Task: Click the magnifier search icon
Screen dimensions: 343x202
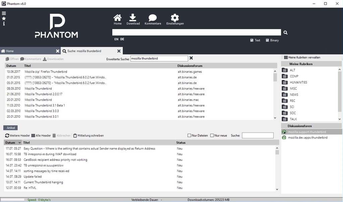Action: 286,32
